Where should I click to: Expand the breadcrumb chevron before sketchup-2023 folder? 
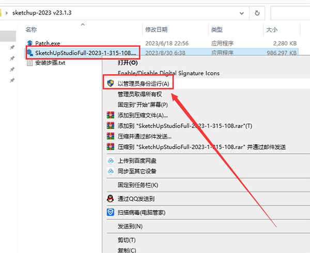[x=6, y=12]
